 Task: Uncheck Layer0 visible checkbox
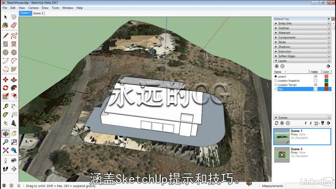[315, 76]
